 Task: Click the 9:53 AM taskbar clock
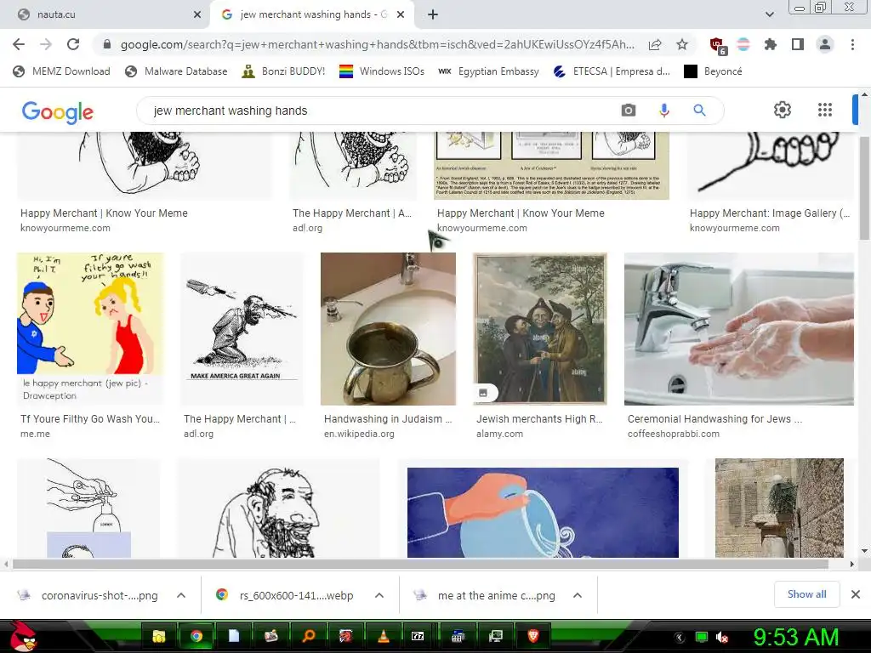[795, 638]
